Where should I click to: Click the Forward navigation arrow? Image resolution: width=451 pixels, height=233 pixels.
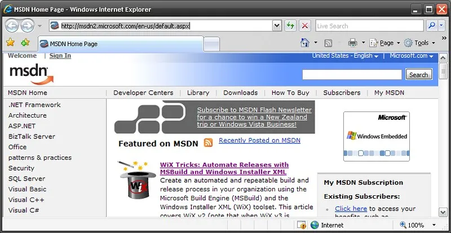(28, 26)
